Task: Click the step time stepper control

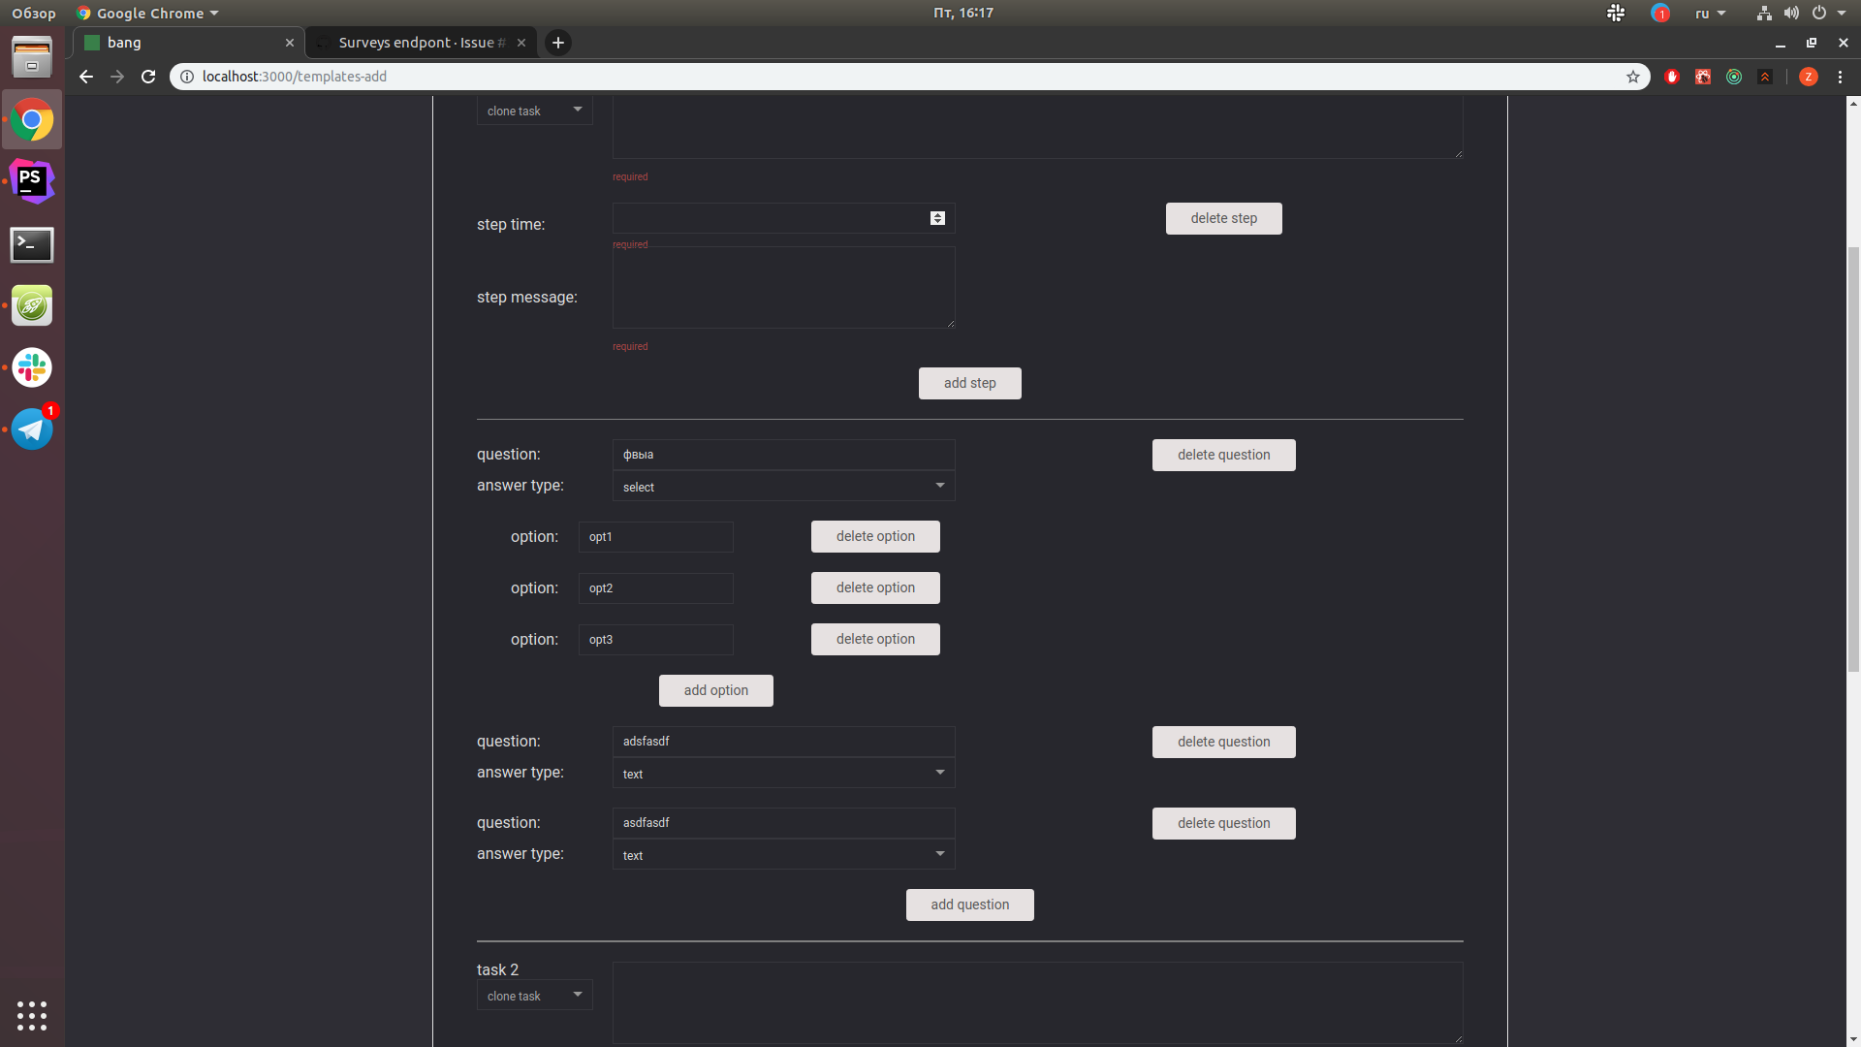Action: pyautogui.click(x=936, y=218)
